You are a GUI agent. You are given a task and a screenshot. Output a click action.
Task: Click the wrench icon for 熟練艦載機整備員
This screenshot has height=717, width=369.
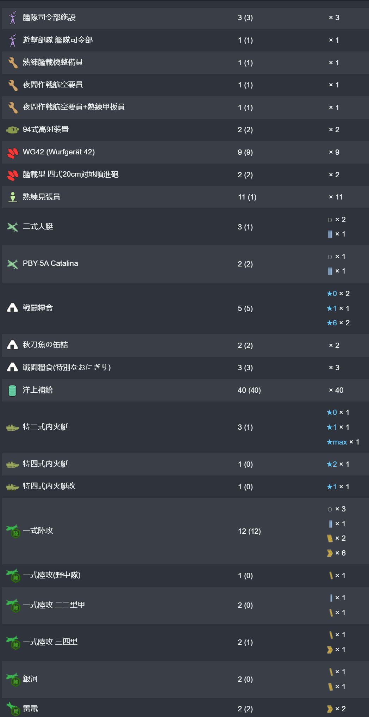click(x=13, y=62)
